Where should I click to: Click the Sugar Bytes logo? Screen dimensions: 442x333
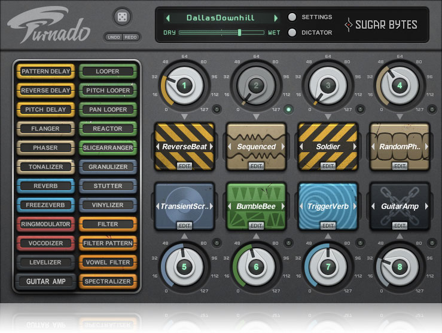click(x=381, y=24)
